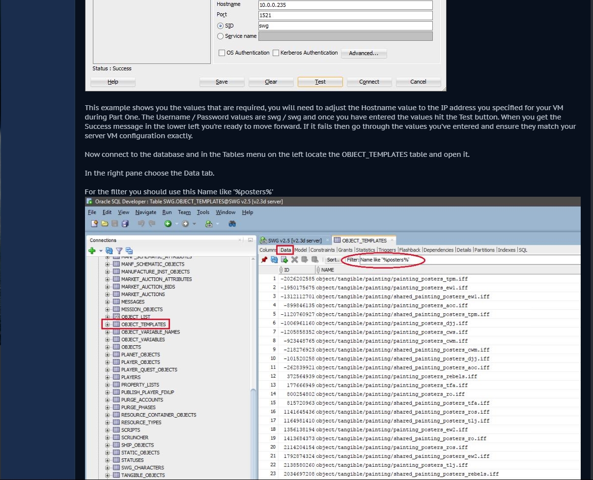
Task: Click the Rollback Changes icon
Action: (x=315, y=260)
